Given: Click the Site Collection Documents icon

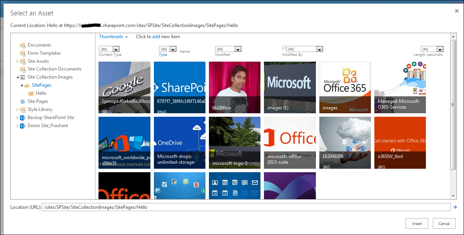Looking at the screenshot, I should coord(23,69).
